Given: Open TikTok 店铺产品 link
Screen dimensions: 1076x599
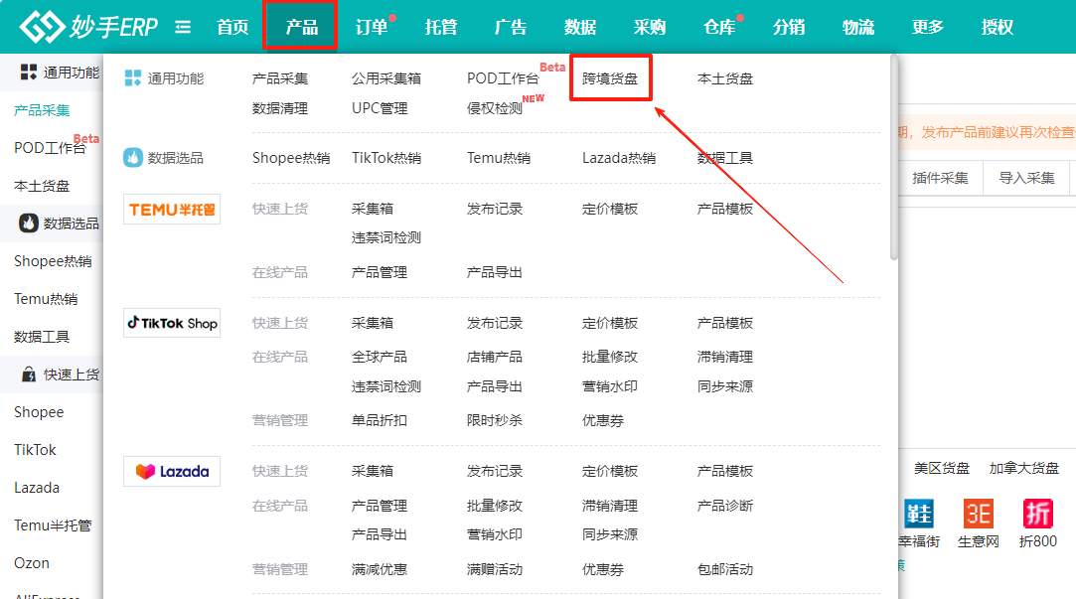Looking at the screenshot, I should (x=495, y=357).
